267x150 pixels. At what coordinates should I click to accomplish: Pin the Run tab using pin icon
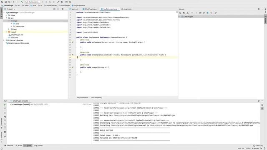[x=5, y=137]
